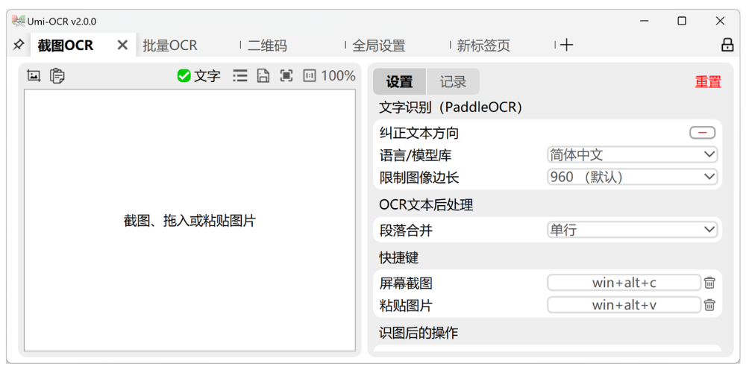Viewport: 746px width, 373px height.
Task: Toggle the green 文字 checkbox
Action: point(184,75)
